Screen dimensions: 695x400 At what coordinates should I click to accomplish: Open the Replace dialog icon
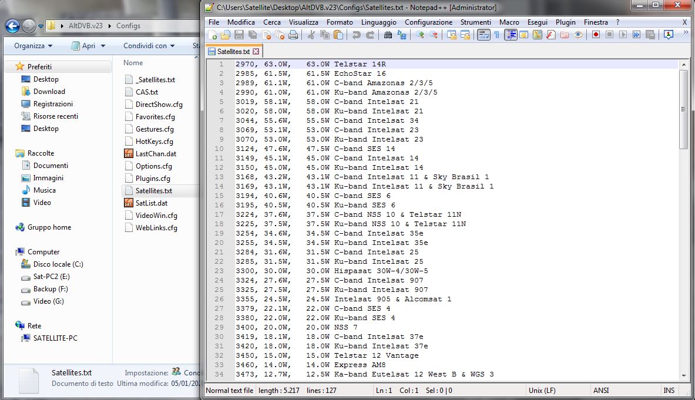coord(402,35)
